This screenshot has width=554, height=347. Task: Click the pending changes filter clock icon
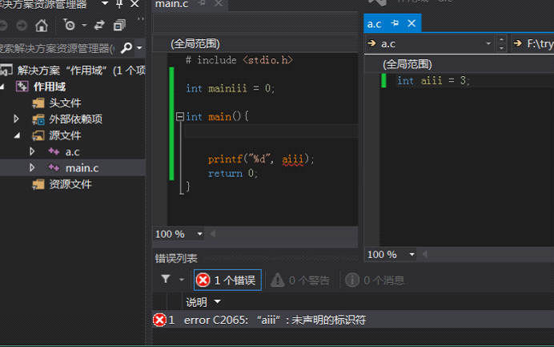[x=69, y=25]
